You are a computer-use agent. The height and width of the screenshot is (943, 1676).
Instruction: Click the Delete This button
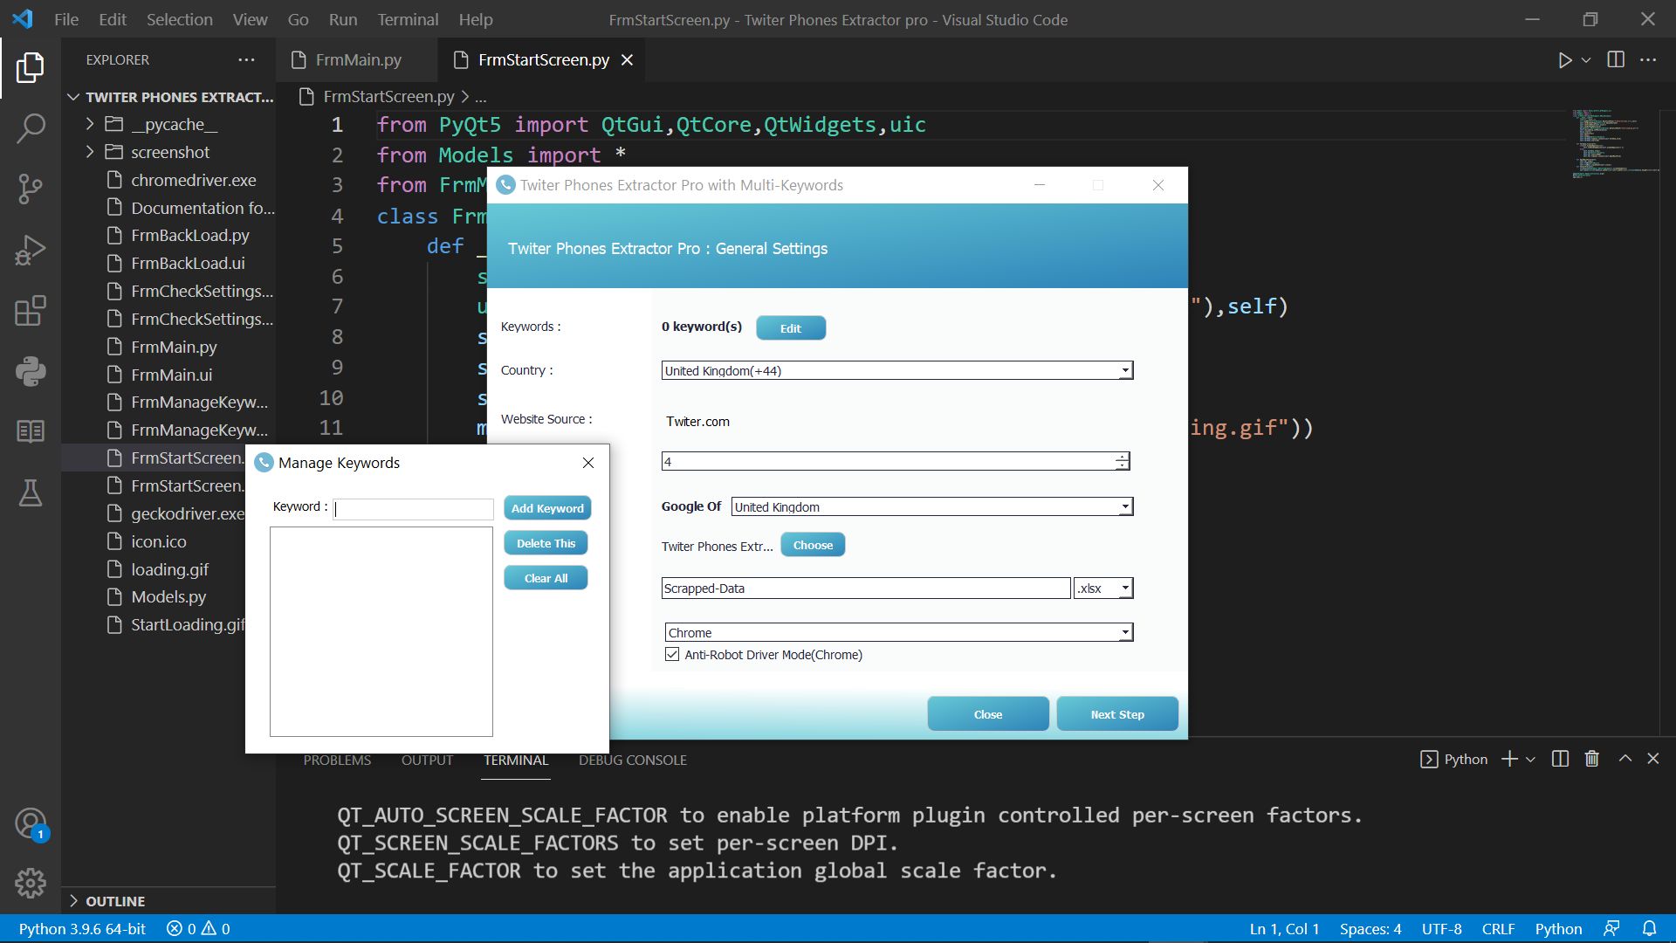(546, 543)
